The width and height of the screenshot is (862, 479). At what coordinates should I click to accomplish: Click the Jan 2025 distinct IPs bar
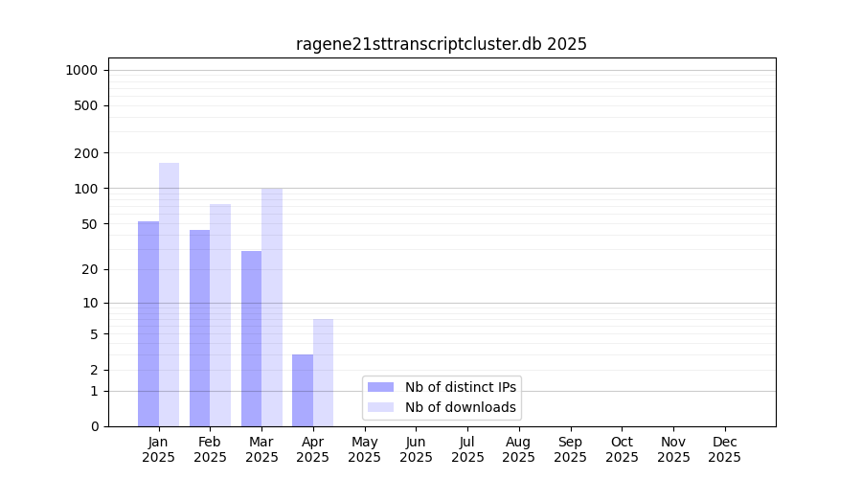148,324
